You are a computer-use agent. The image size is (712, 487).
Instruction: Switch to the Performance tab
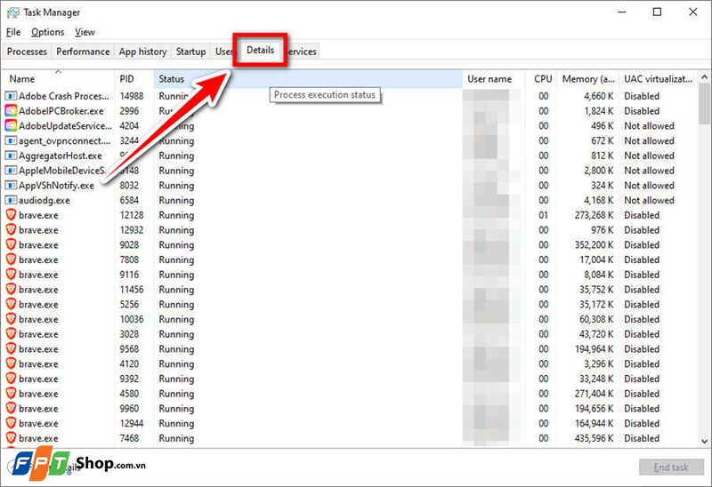tap(83, 52)
